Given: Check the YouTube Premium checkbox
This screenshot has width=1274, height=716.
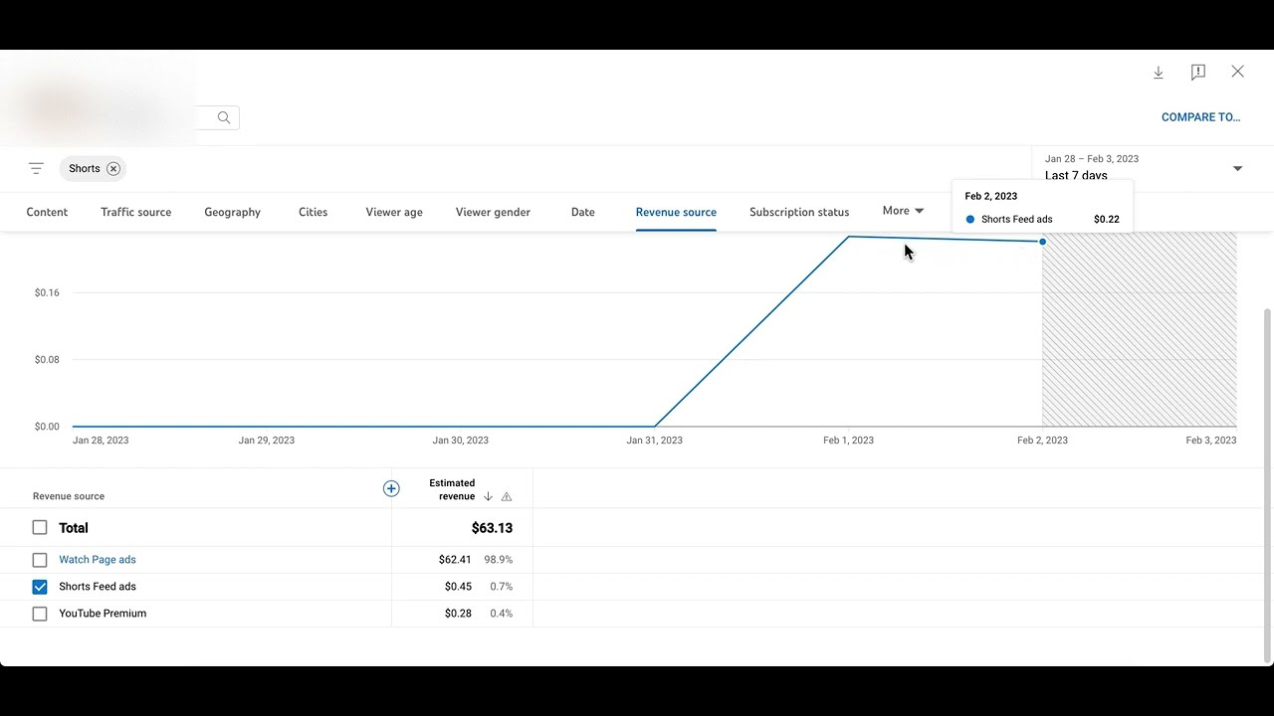Looking at the screenshot, I should (x=40, y=614).
